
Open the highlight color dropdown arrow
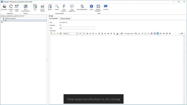point(124,34)
